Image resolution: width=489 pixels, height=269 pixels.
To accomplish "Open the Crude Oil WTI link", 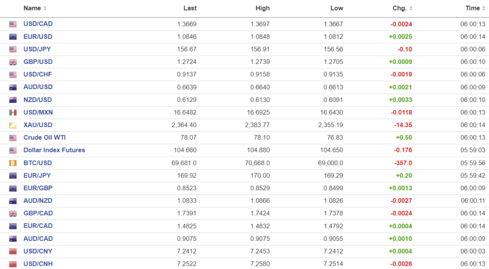I will coord(43,138).
